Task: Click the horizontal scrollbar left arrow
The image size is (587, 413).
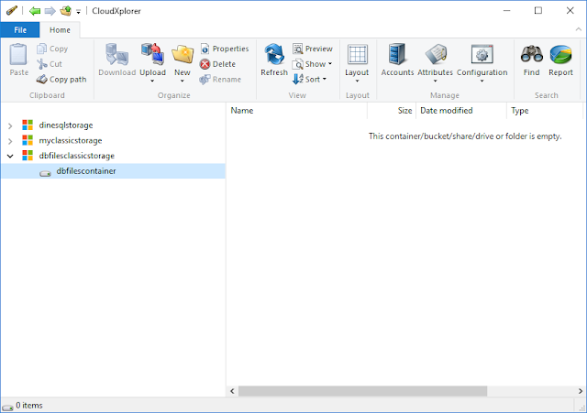Action: [232, 391]
